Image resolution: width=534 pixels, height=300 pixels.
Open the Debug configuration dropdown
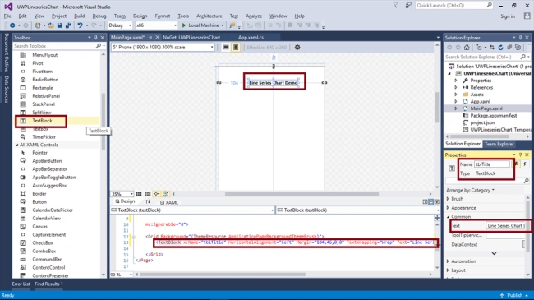click(x=120, y=25)
